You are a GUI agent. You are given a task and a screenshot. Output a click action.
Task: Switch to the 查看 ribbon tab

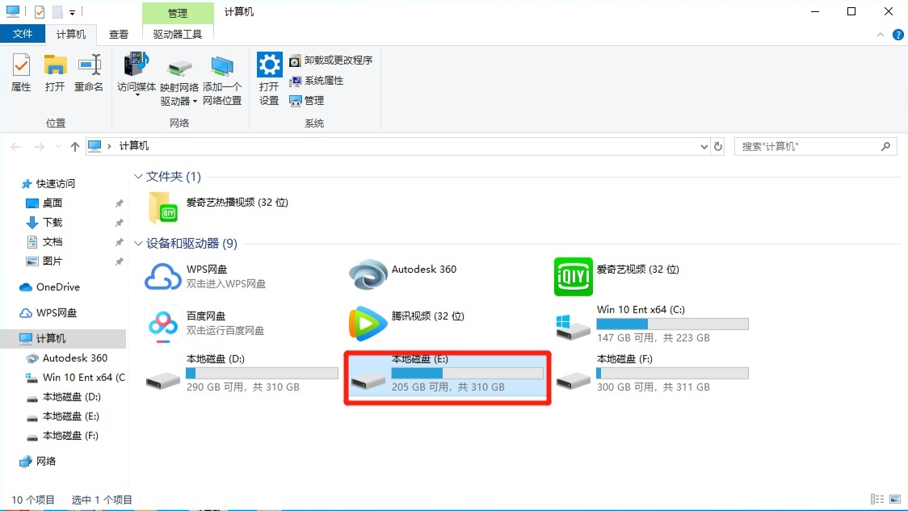click(x=119, y=34)
